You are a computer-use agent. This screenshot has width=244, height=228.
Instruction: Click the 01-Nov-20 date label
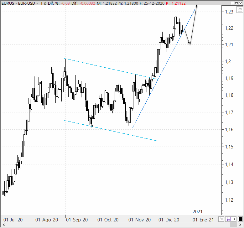click(140, 220)
